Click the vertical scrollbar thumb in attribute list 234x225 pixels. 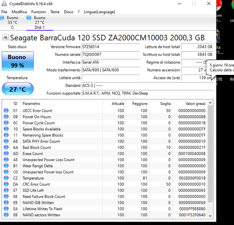point(210,153)
